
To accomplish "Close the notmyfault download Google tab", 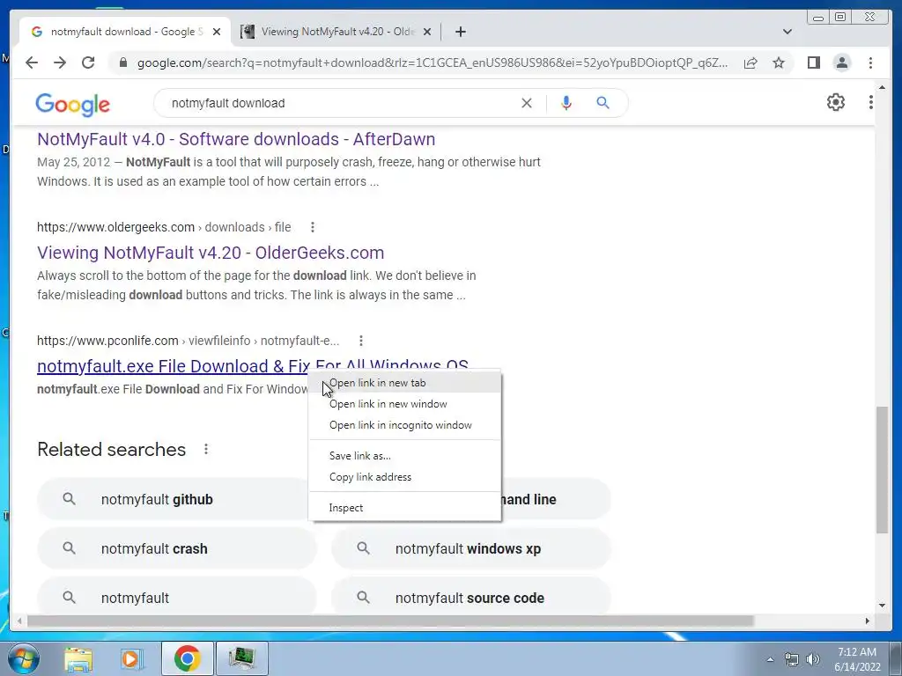I will pyautogui.click(x=217, y=32).
